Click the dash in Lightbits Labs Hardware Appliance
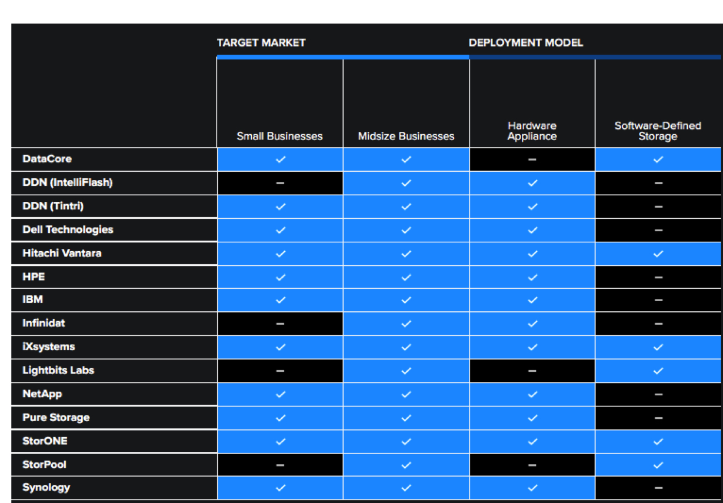Screen dimensions: 723x503 click(x=532, y=371)
